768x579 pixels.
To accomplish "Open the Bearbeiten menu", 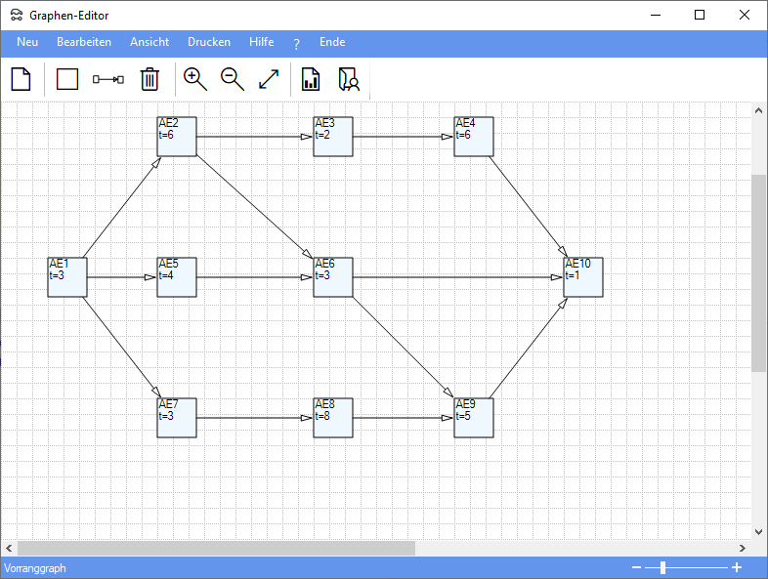I will tap(84, 42).
